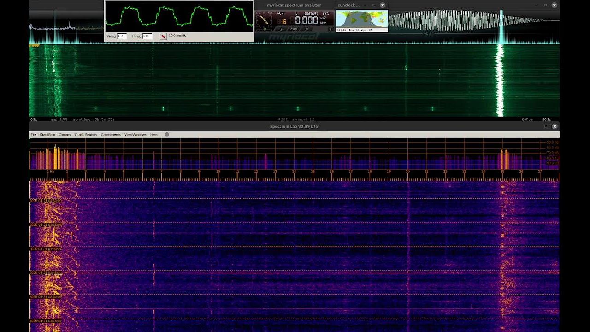Maximize the myriacat spectrum analyzer window
Screen dimensions: 590x332
coord(545,5)
